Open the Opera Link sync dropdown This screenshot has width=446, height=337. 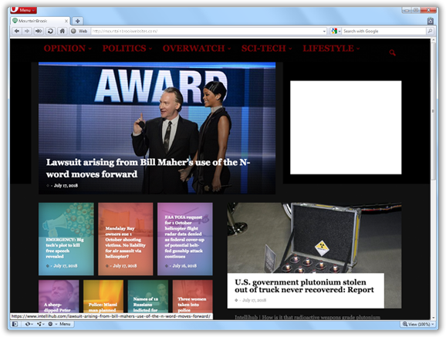coord(29,324)
